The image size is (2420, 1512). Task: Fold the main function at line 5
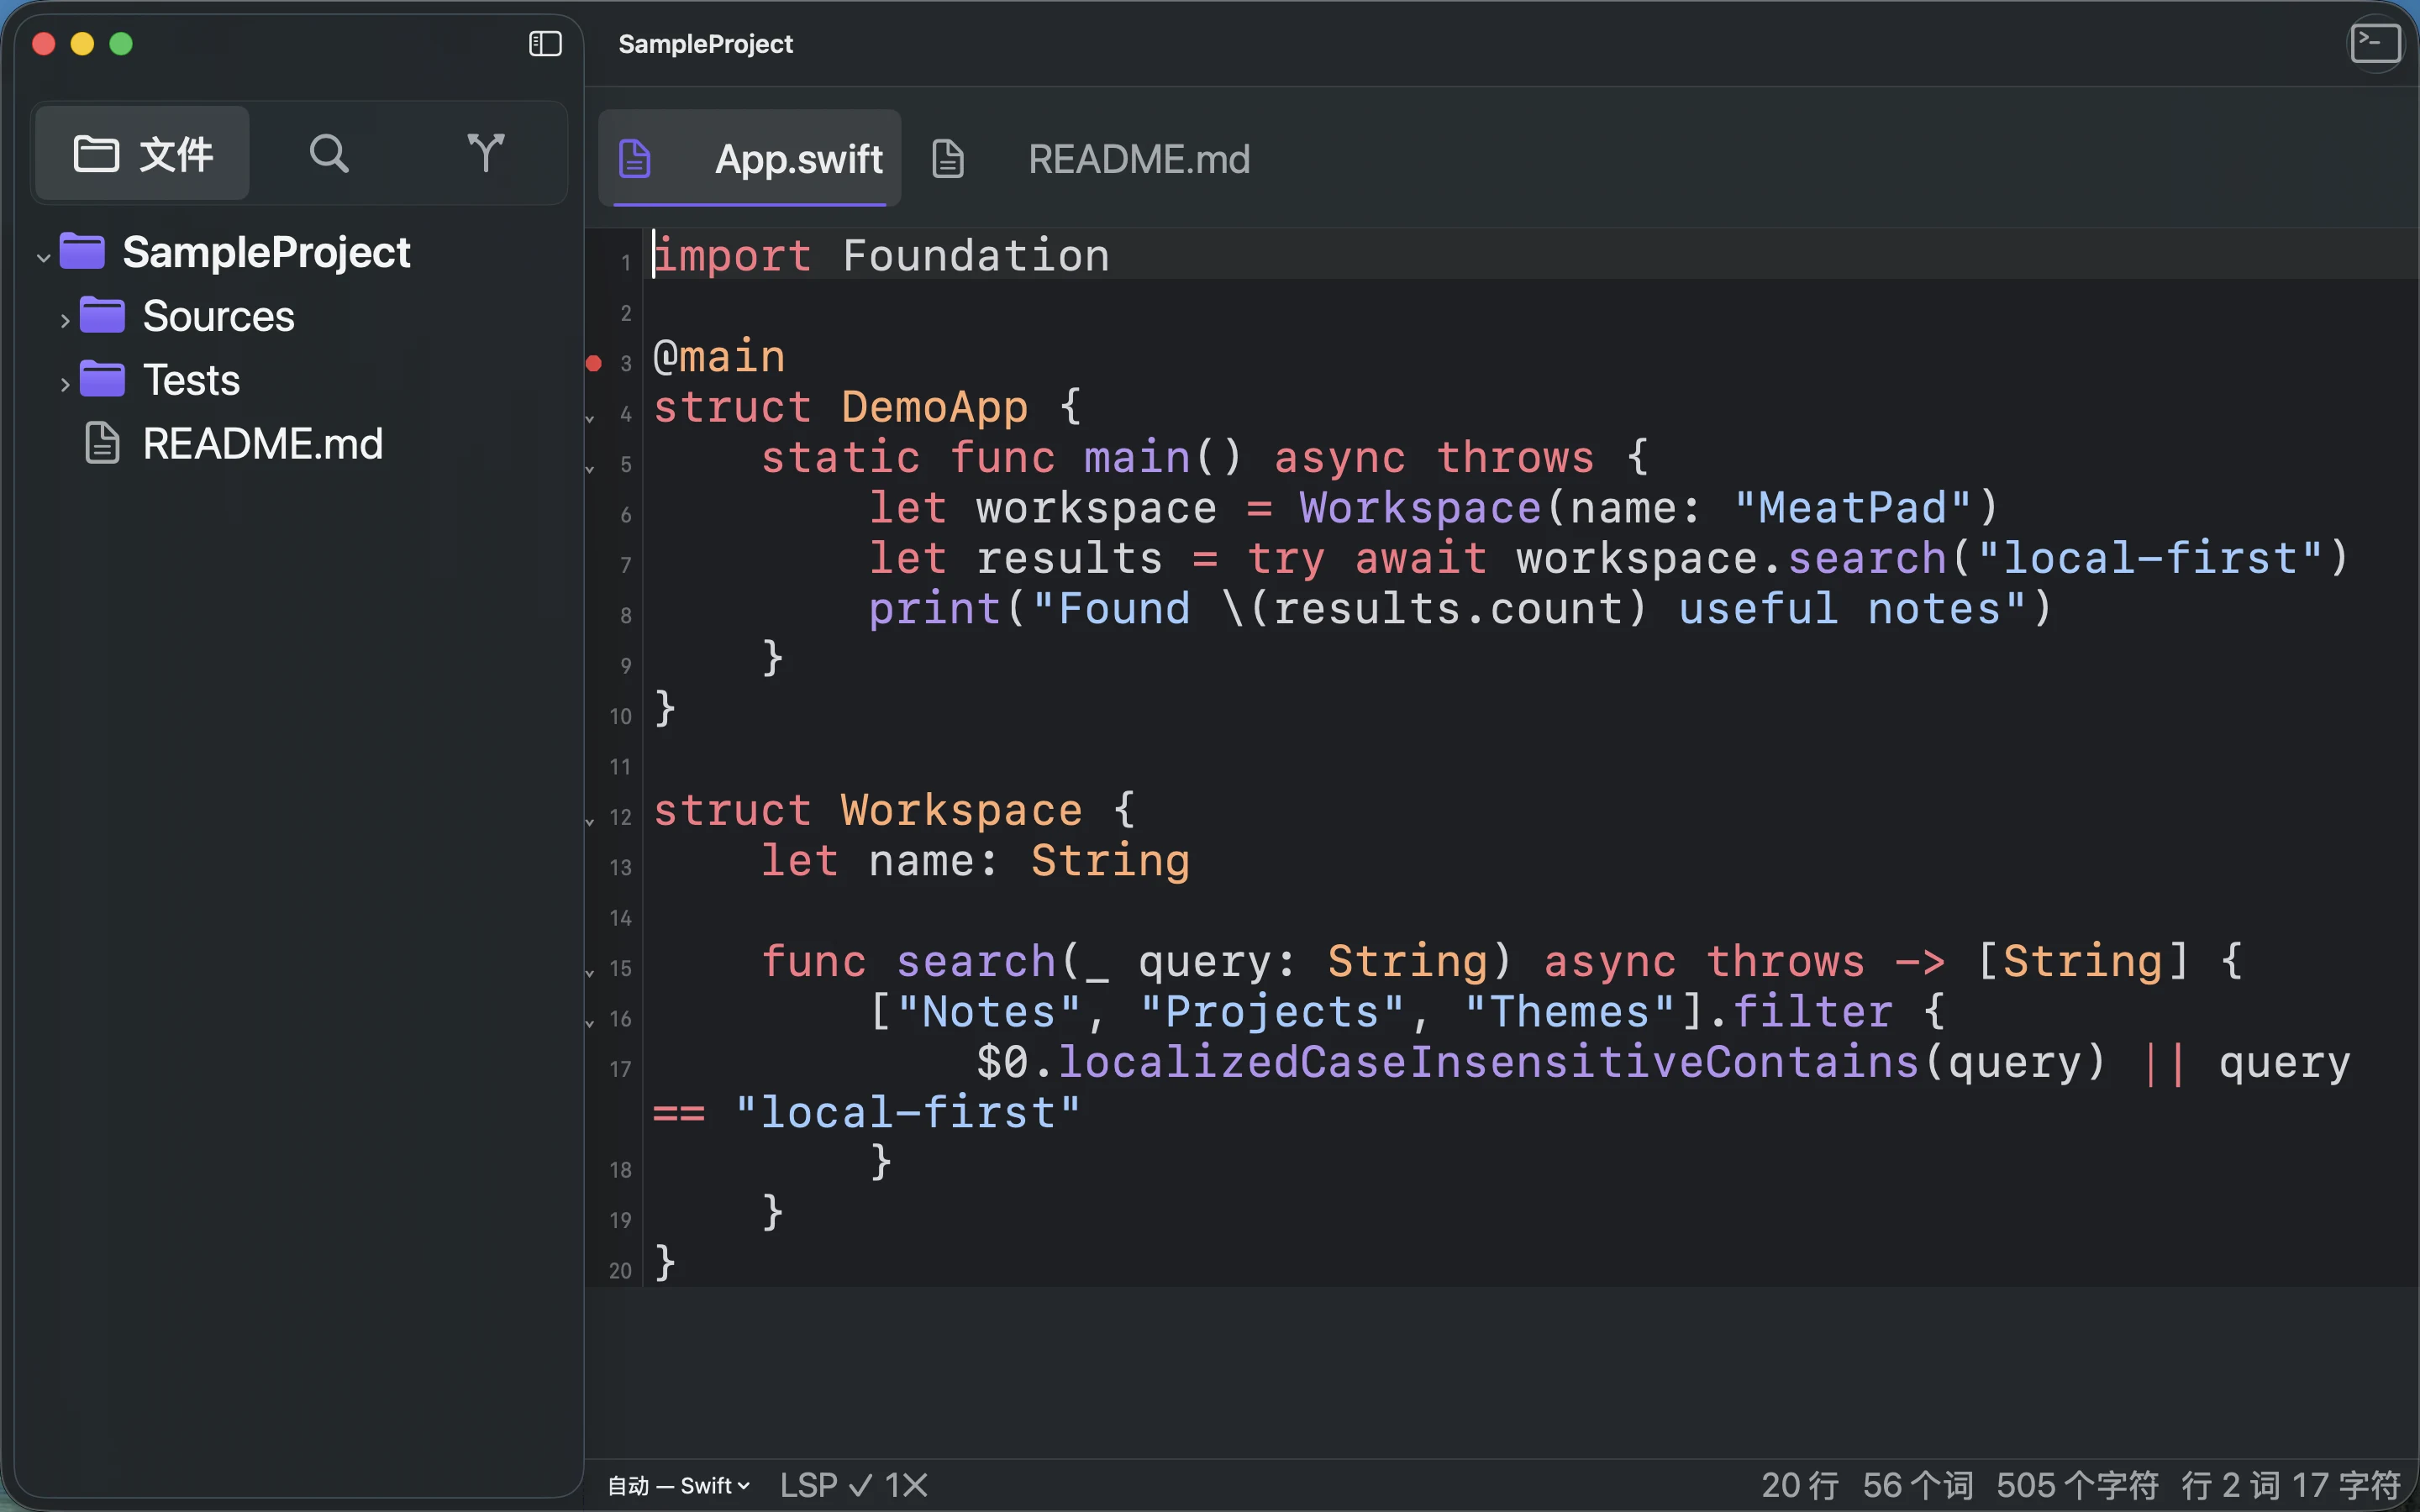pos(590,469)
